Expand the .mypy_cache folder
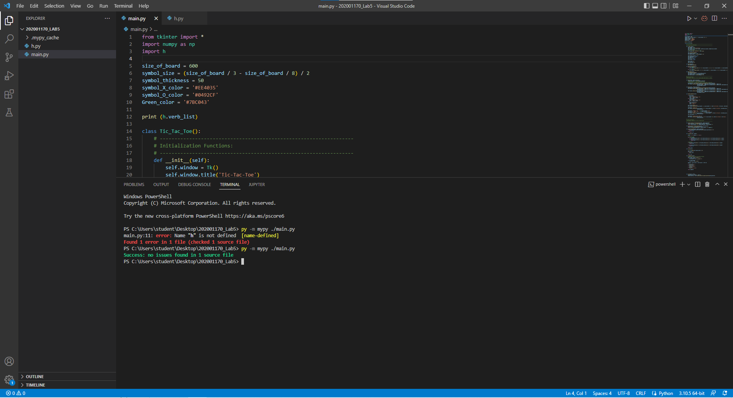The height and width of the screenshot is (398, 733). click(x=67, y=37)
